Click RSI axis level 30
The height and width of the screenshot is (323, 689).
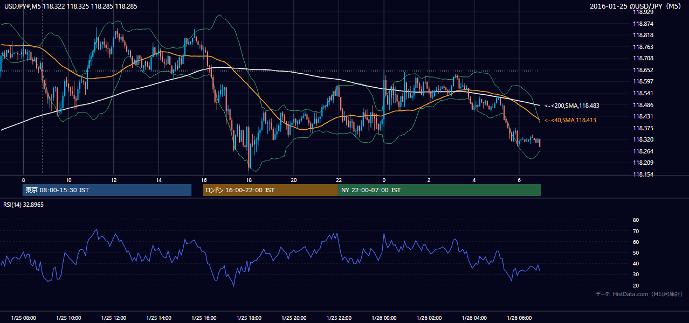(x=636, y=274)
